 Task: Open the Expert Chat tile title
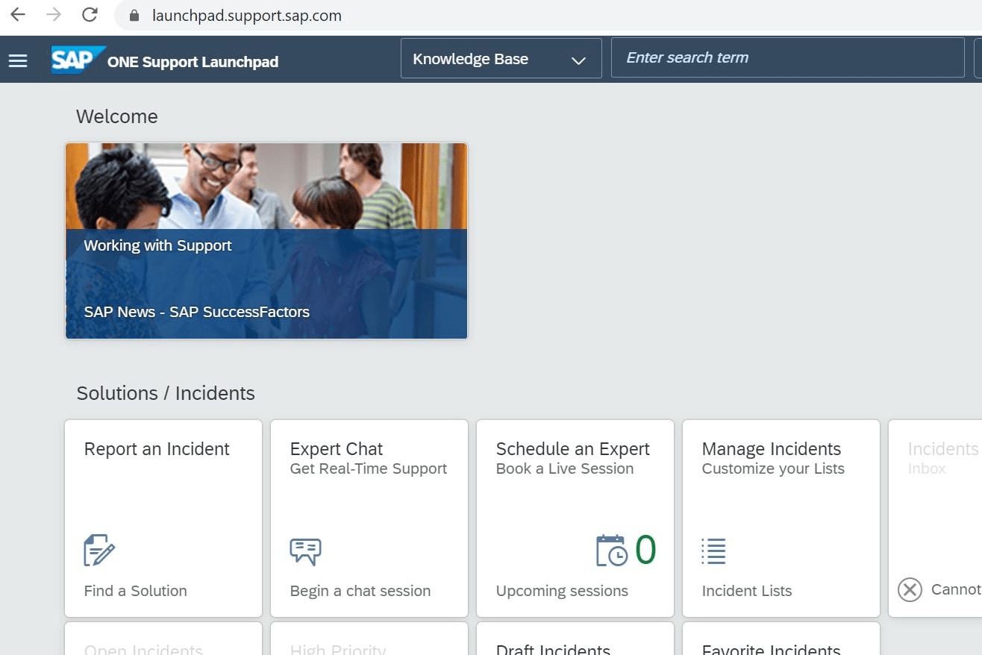pos(336,449)
